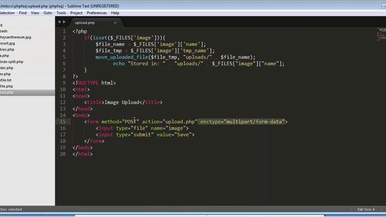The width and height of the screenshot is (386, 217).
Task: Open the Project menu
Action: pyautogui.click(x=77, y=13)
